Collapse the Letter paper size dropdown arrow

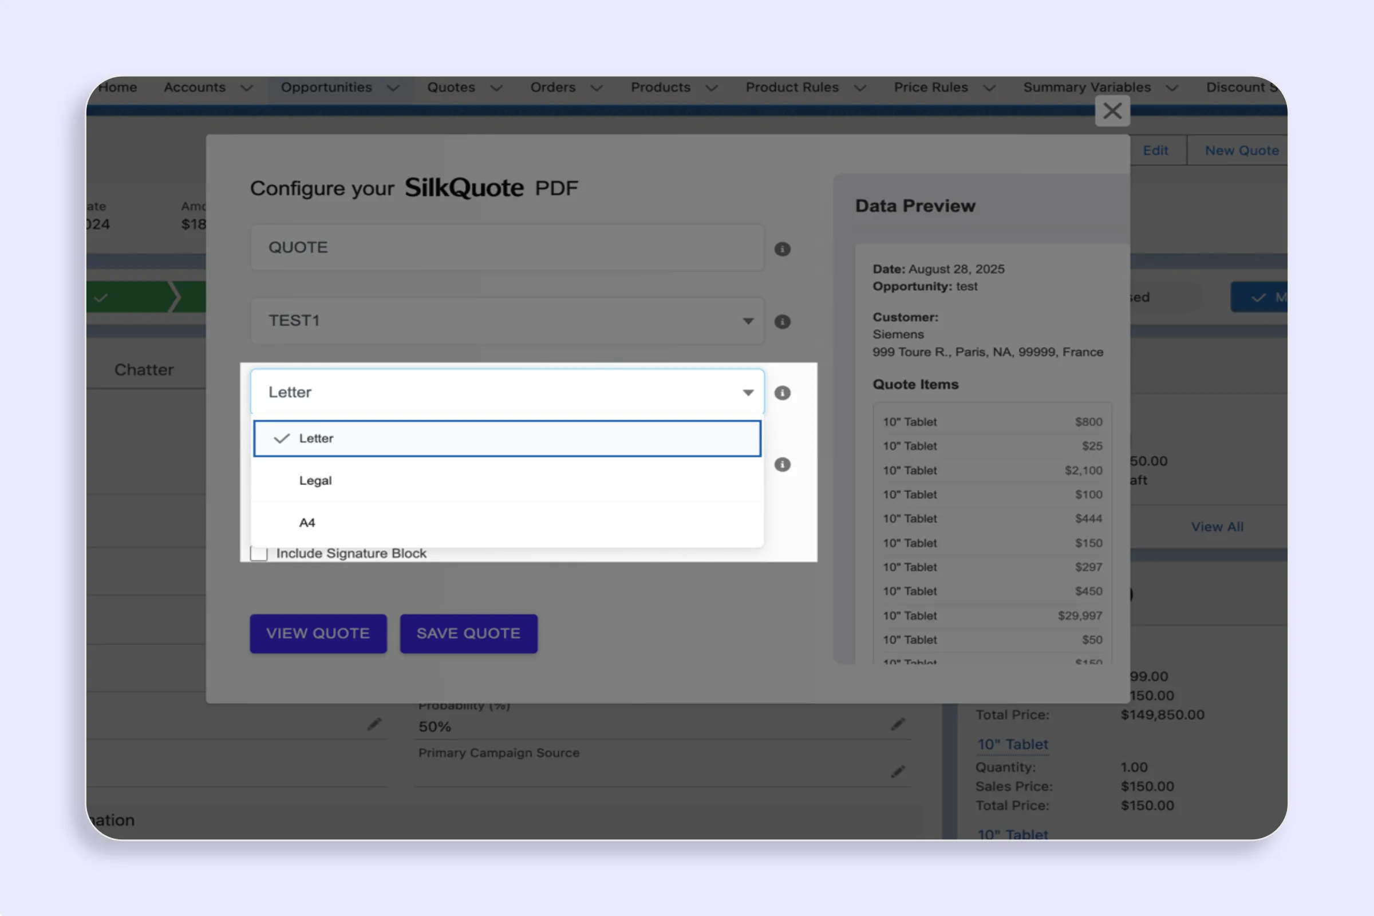pos(748,393)
